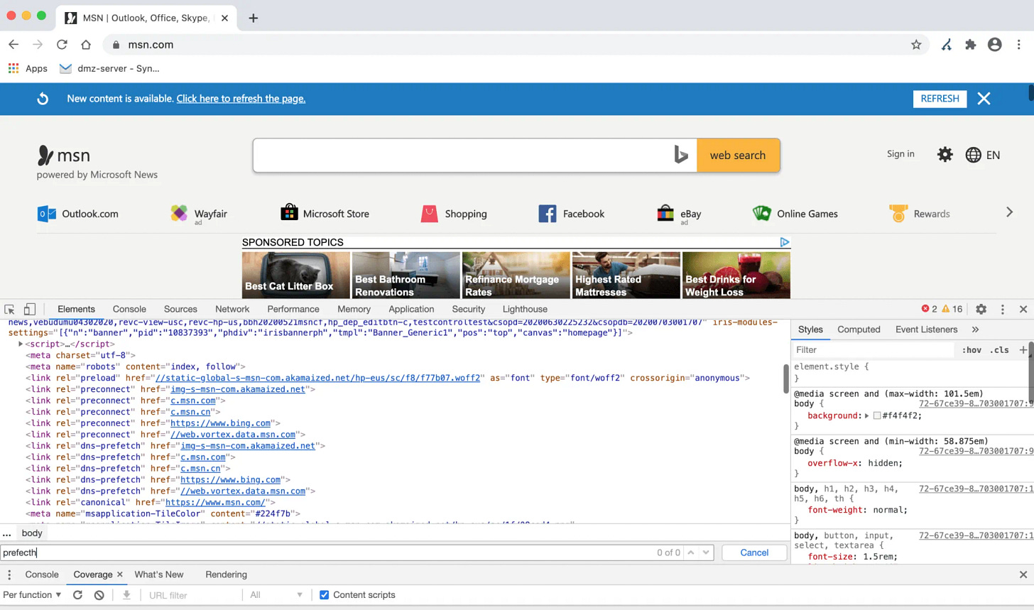1034x610 pixels.
Task: Toggle the device toolbar icon
Action: point(30,309)
